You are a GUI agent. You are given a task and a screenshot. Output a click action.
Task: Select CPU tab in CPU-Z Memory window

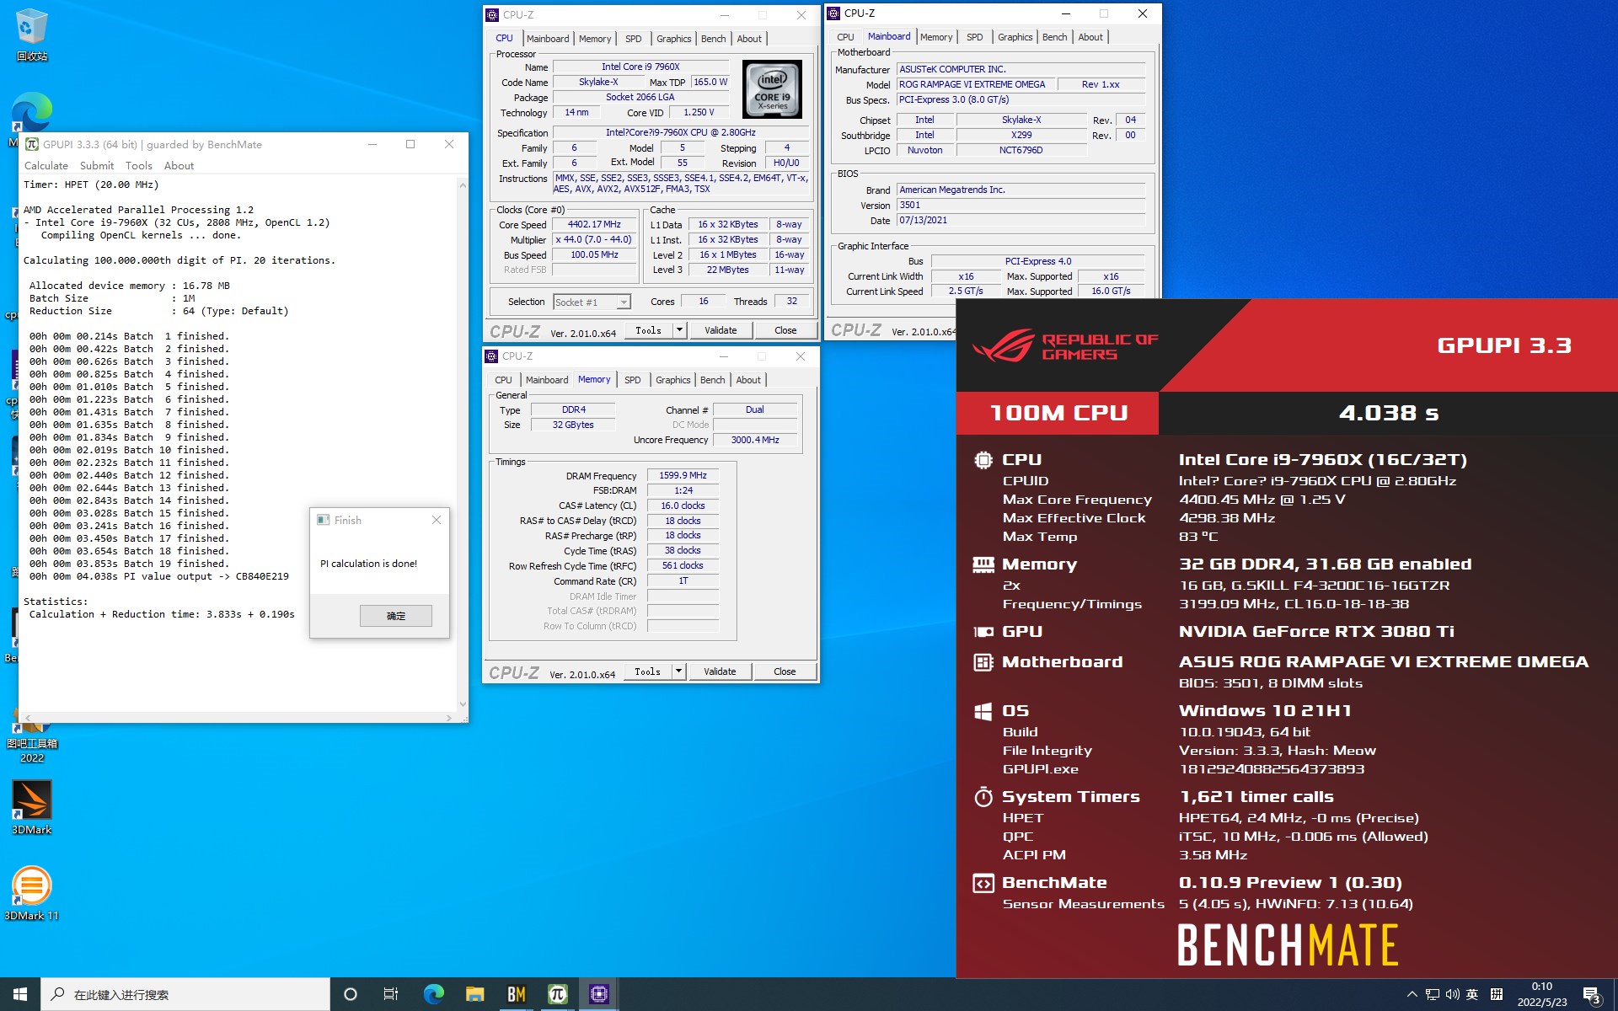[503, 380]
